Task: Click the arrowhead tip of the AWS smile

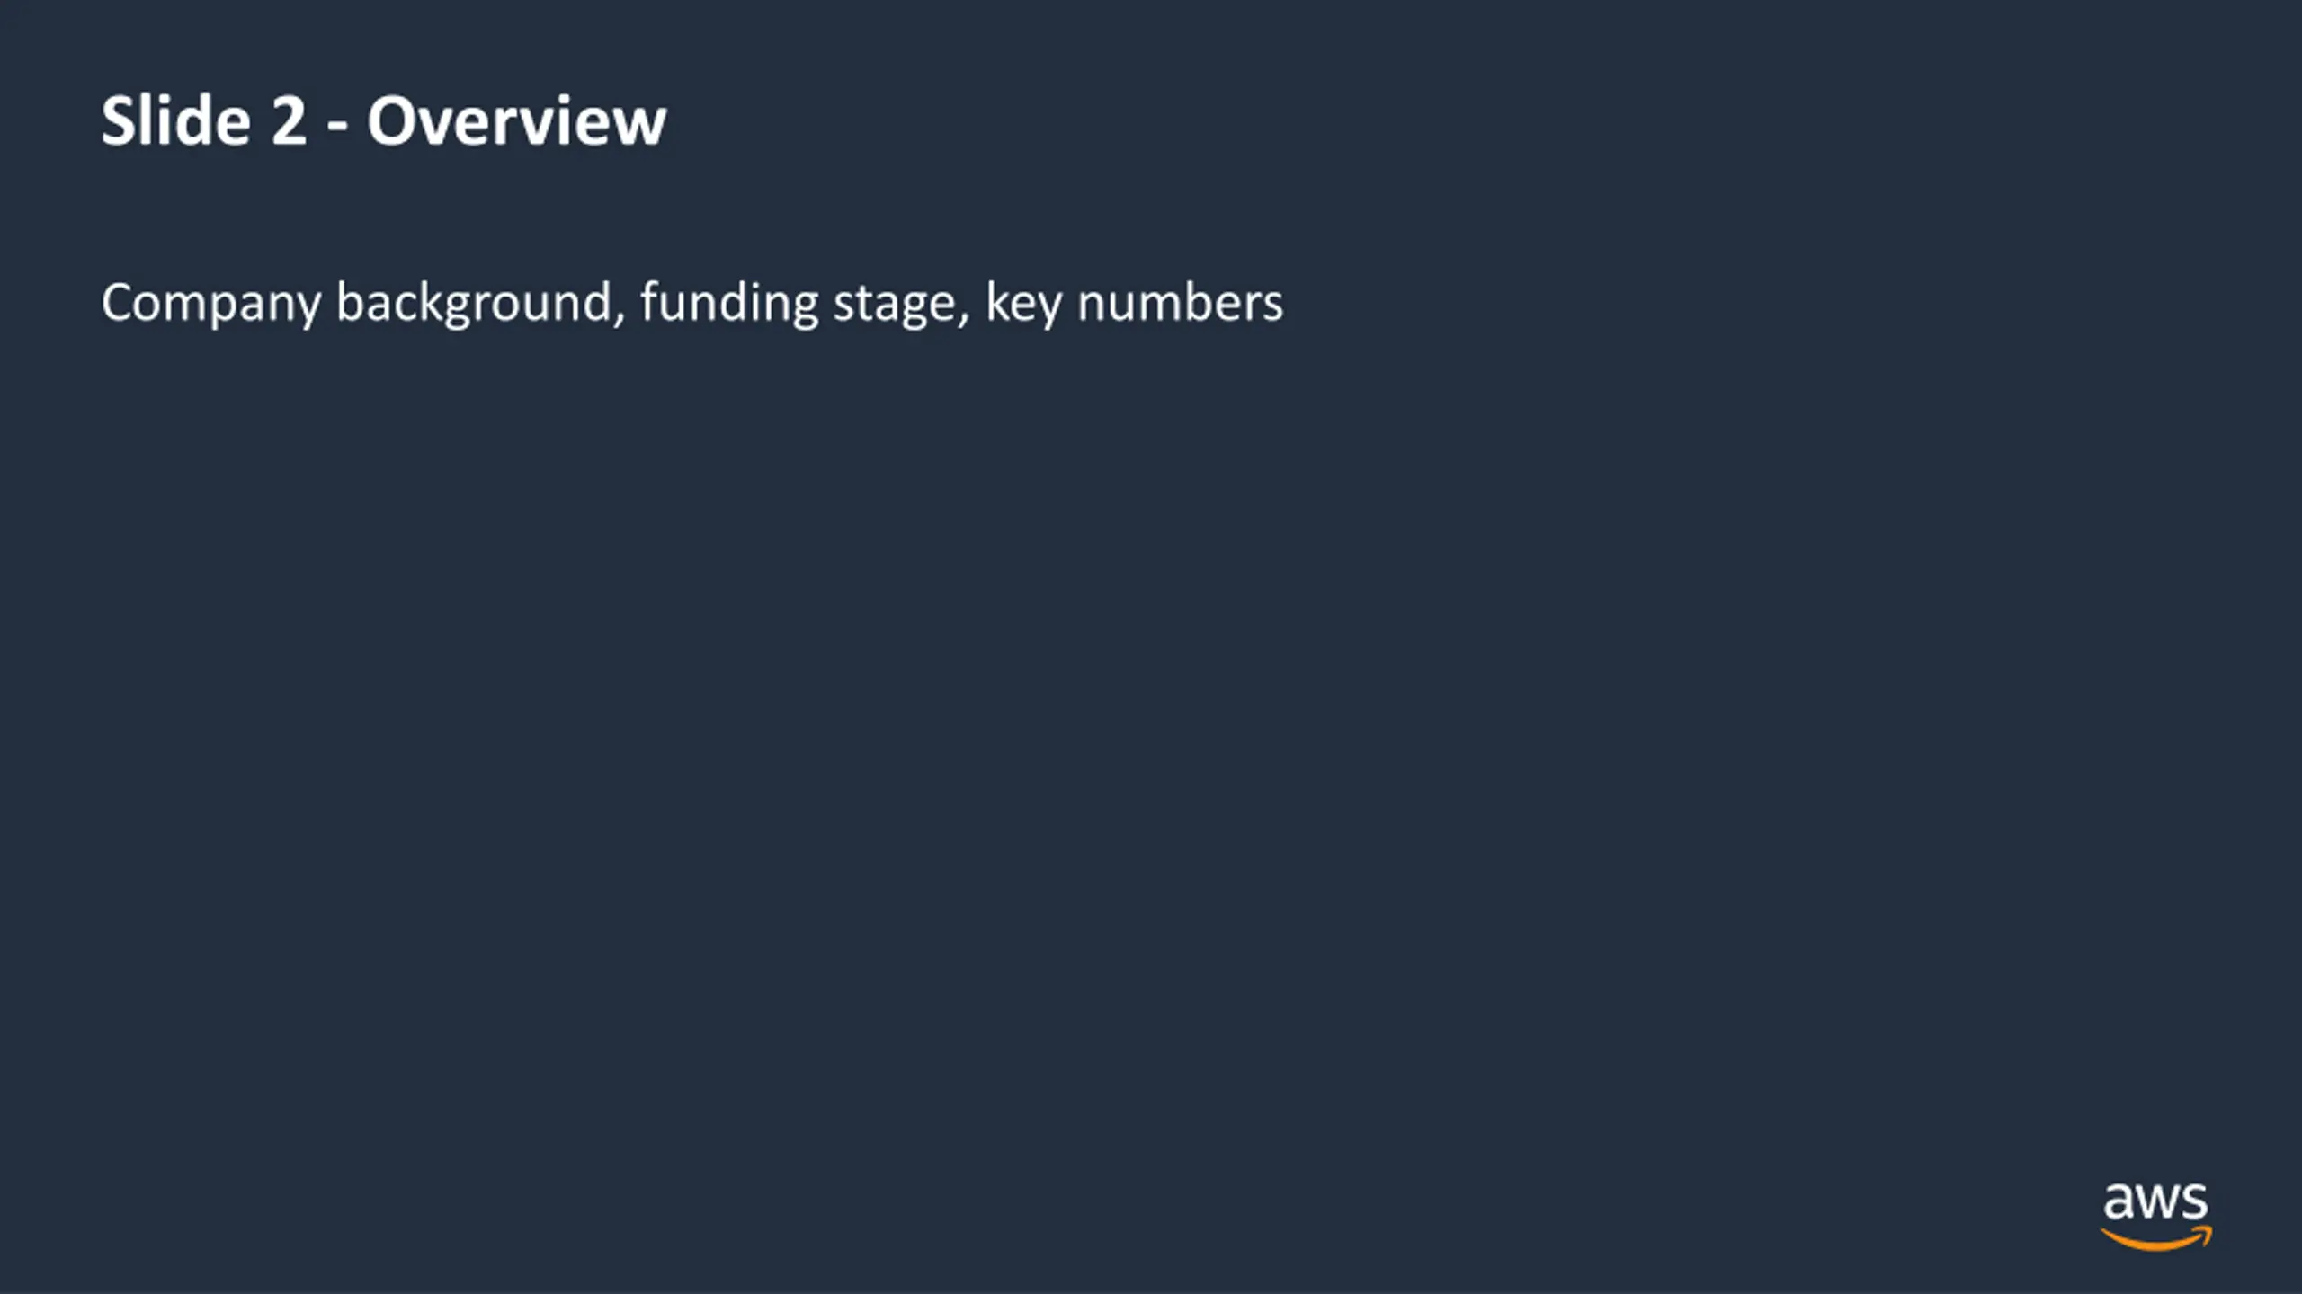Action: click(x=2205, y=1233)
